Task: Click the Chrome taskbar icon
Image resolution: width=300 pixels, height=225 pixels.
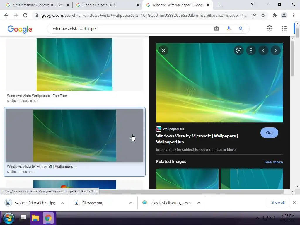Action: point(48,218)
